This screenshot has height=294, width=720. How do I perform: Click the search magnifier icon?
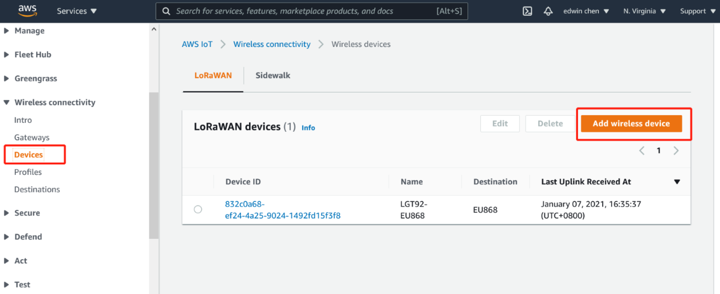(x=166, y=11)
